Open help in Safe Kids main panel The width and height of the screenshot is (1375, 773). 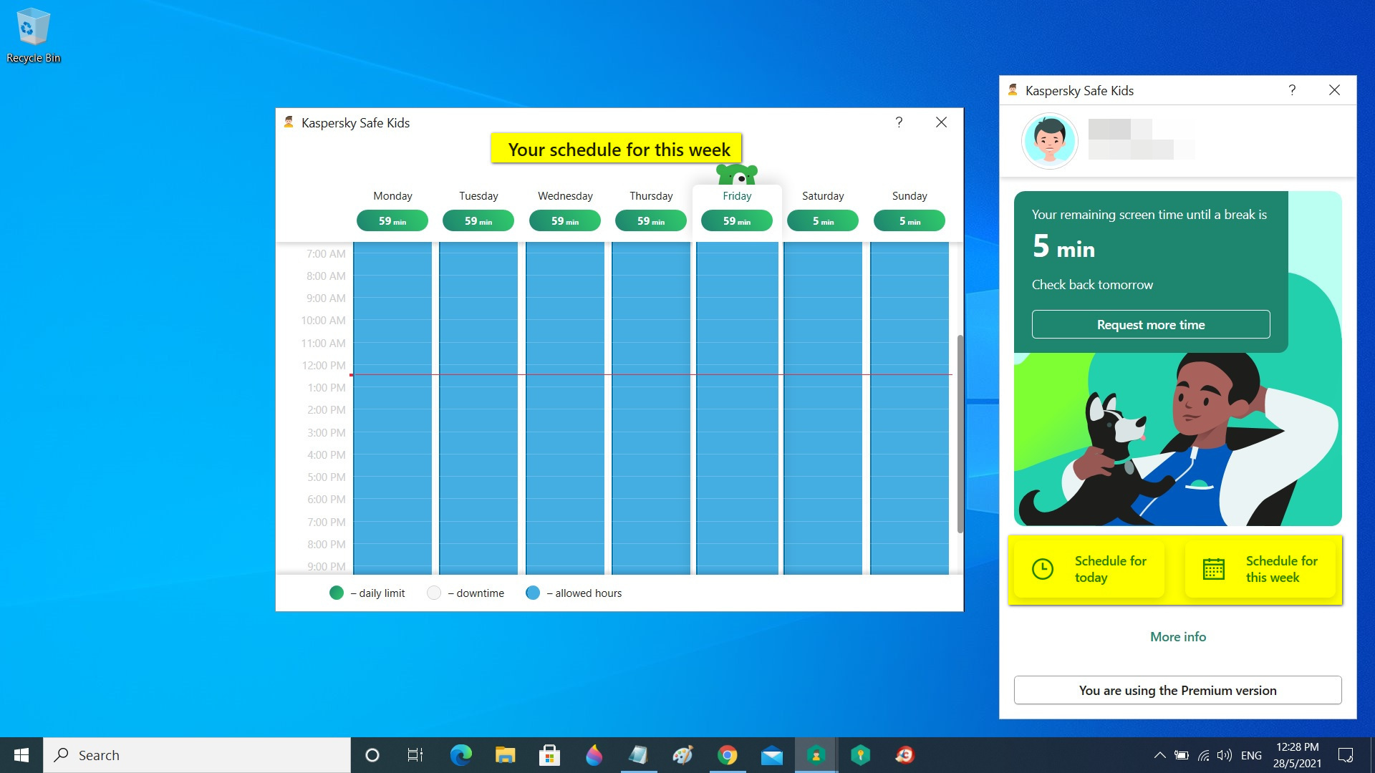(1292, 90)
